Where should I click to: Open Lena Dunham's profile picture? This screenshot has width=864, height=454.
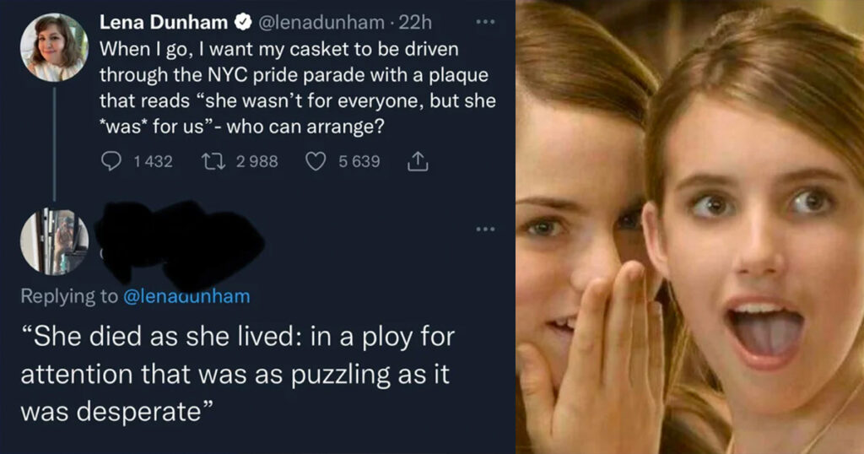click(x=54, y=48)
